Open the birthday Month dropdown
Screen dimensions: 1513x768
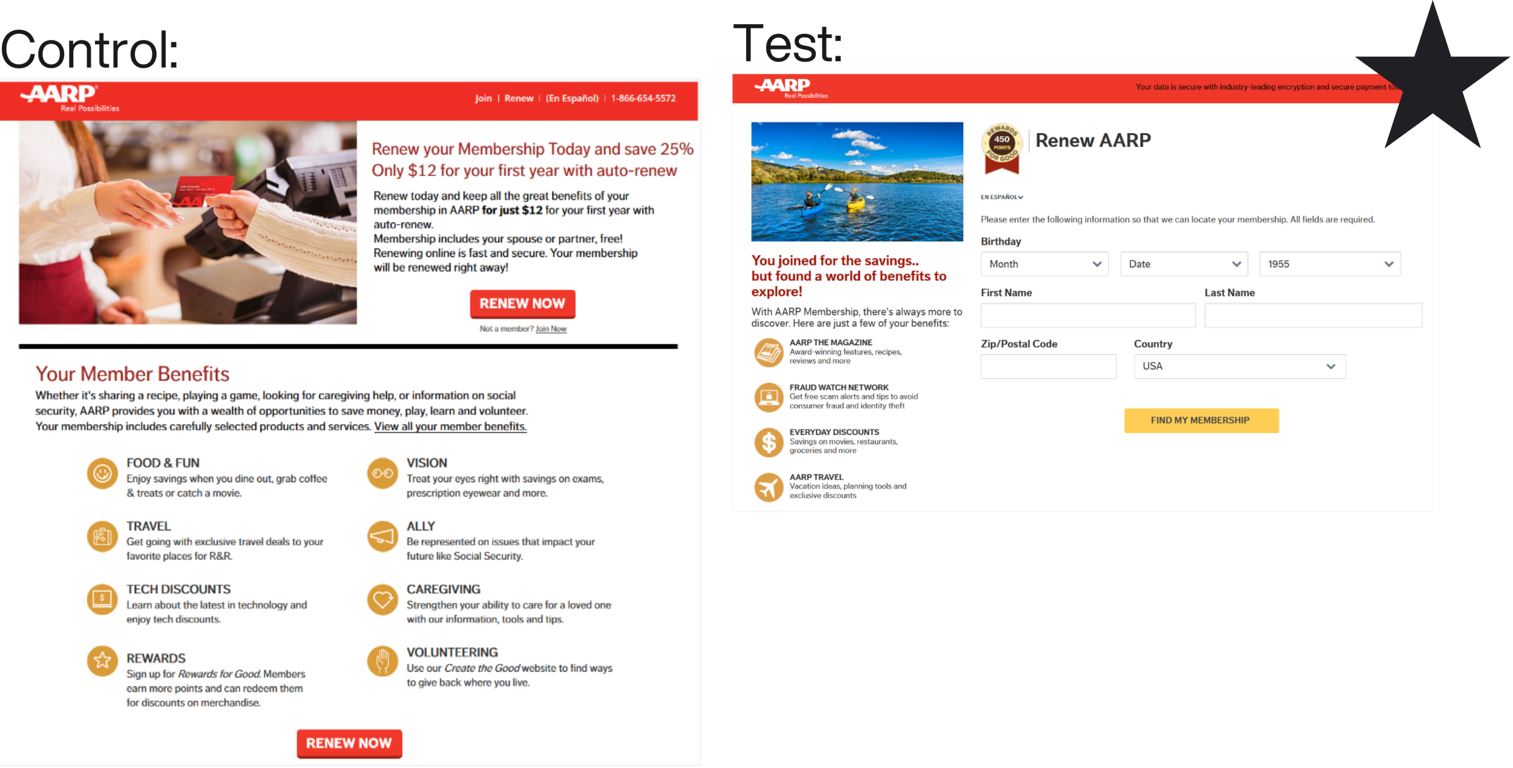[1045, 264]
